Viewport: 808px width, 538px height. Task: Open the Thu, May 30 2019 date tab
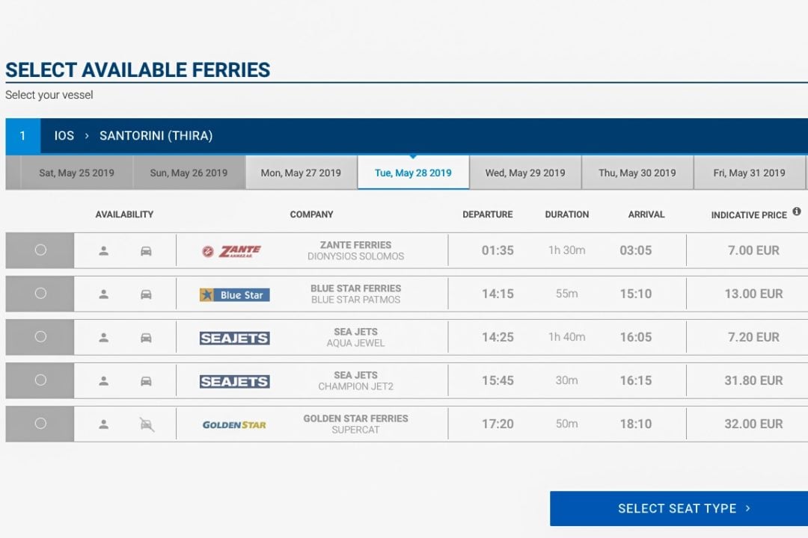pos(637,173)
